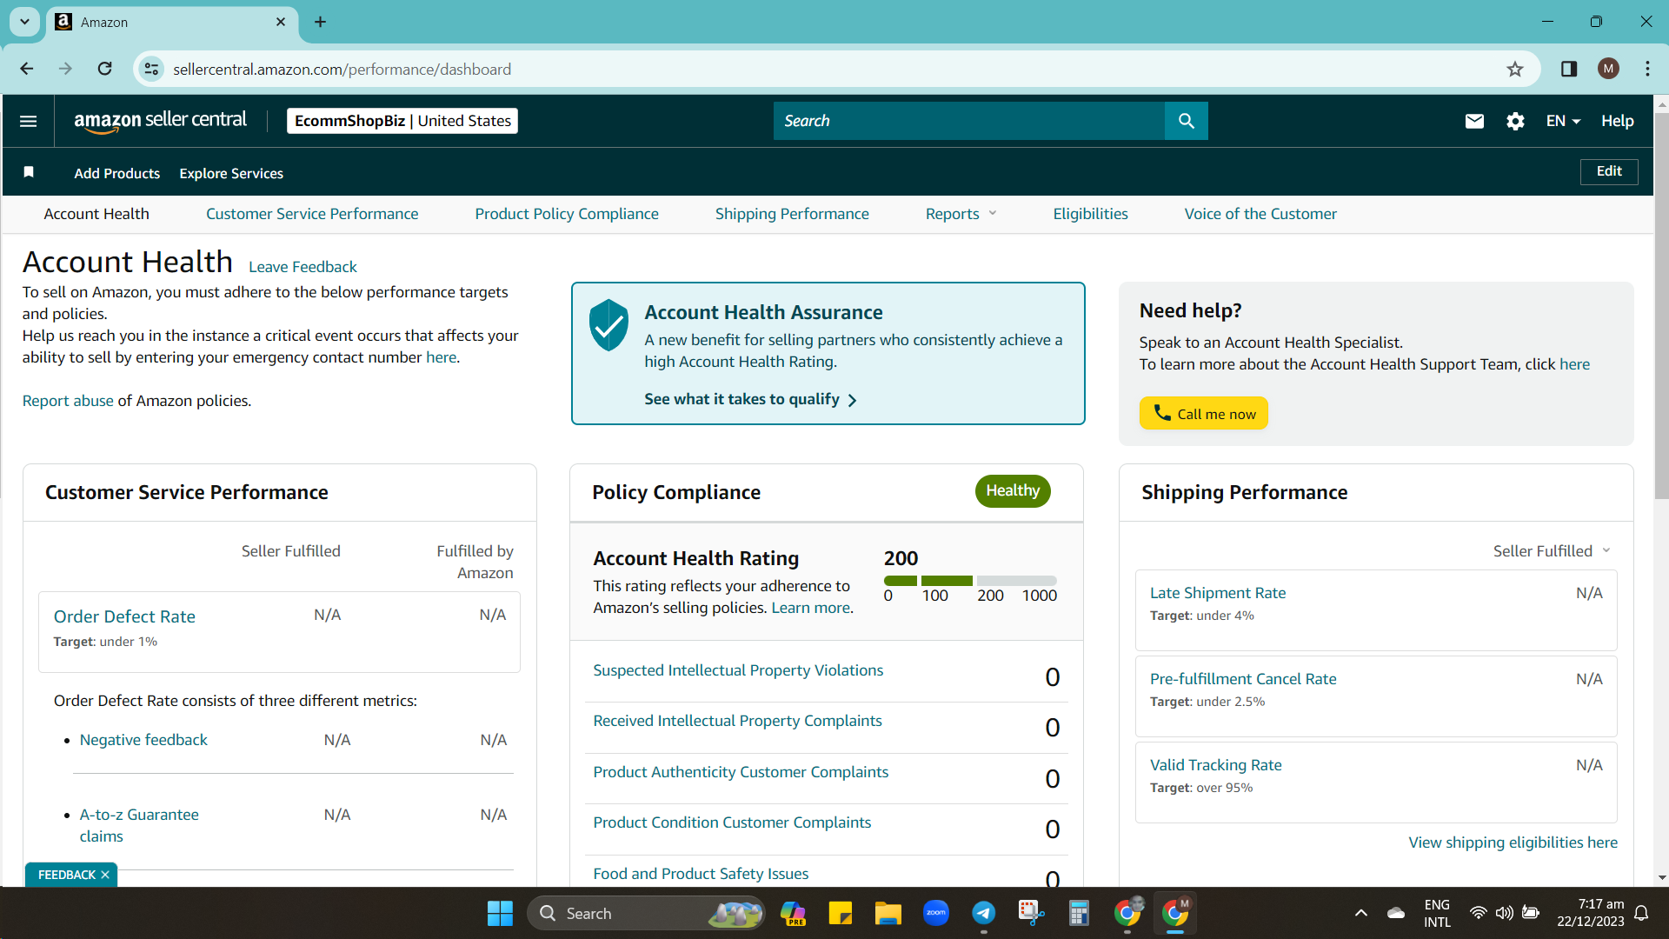Image resolution: width=1669 pixels, height=939 pixels.
Task: Open the settings gear icon
Action: click(x=1515, y=121)
